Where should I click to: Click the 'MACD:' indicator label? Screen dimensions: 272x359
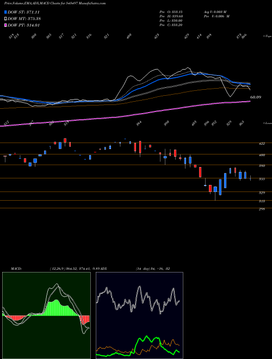(16, 268)
